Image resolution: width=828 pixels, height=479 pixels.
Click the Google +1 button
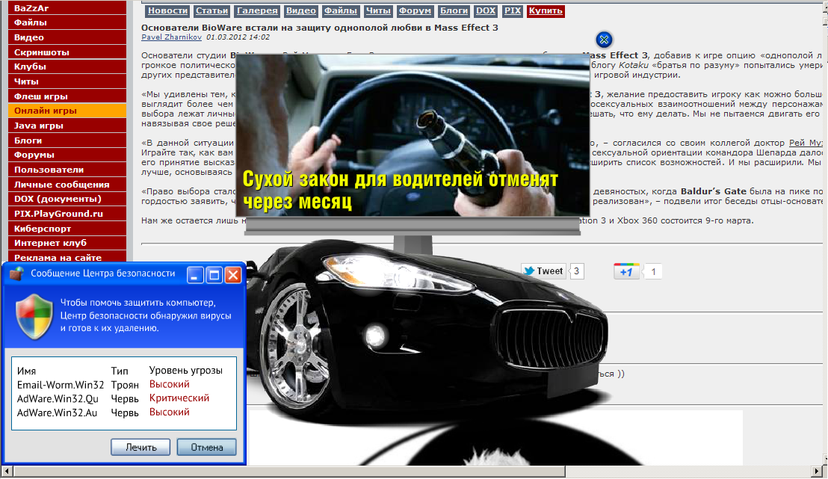pos(626,271)
